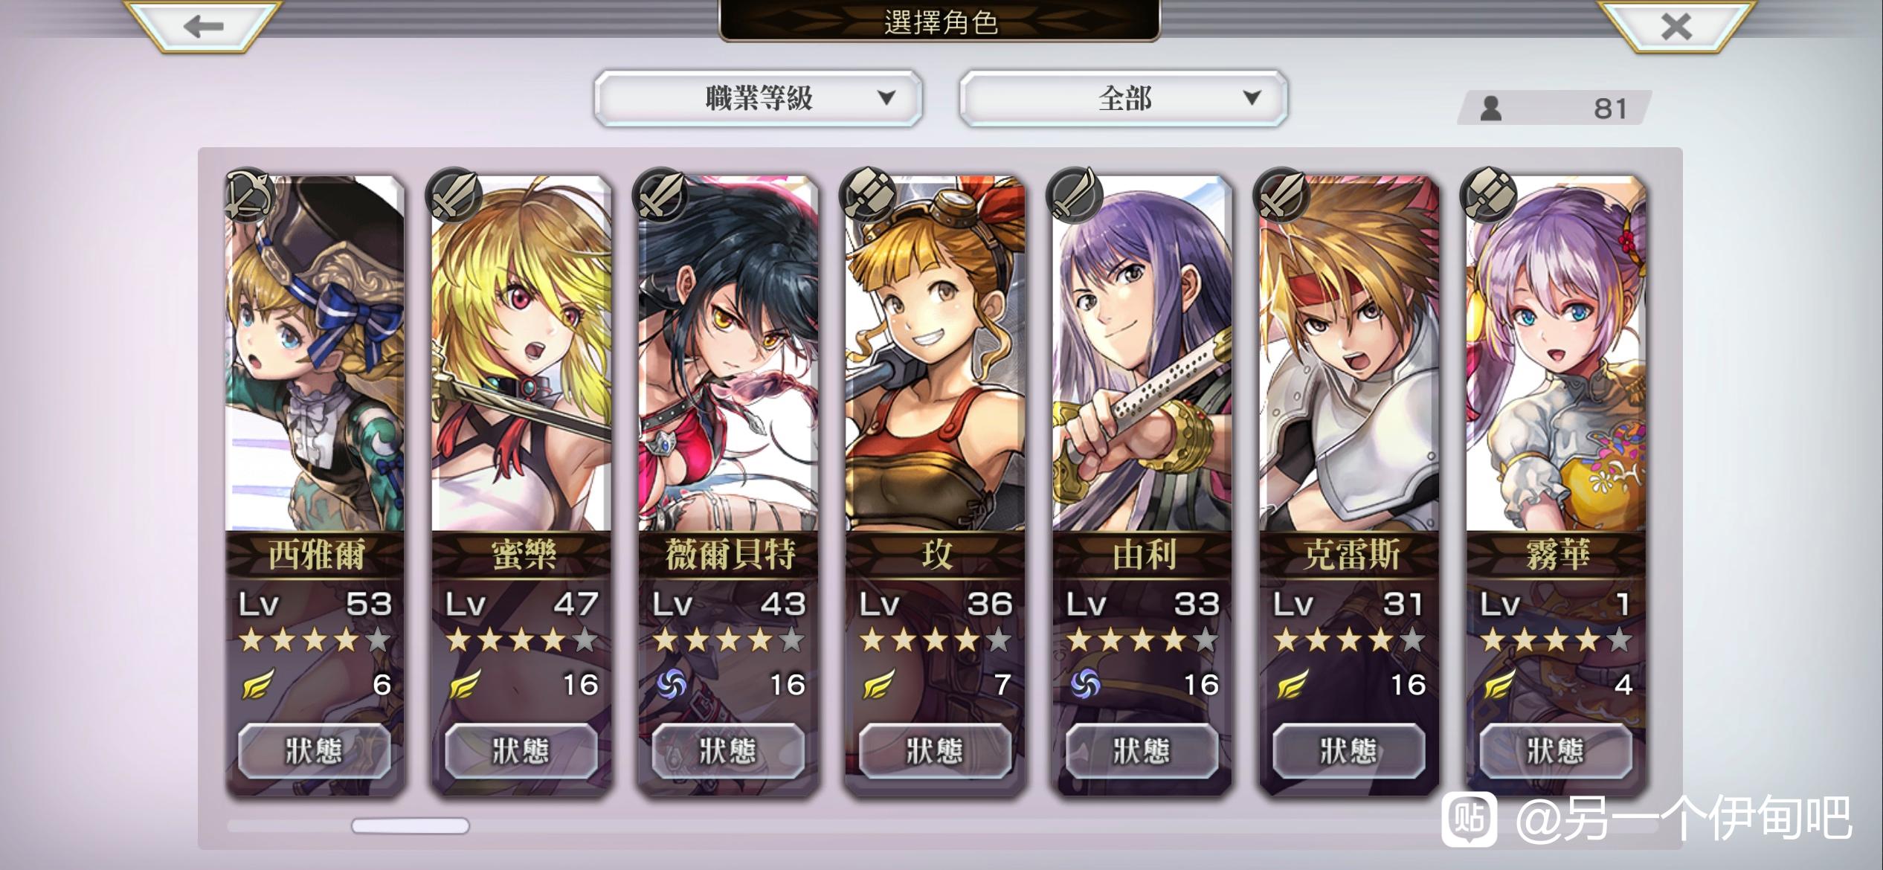This screenshot has width=1883, height=870.
Task: Click the swirl element icon on 由利 card
Action: pyautogui.click(x=1084, y=684)
